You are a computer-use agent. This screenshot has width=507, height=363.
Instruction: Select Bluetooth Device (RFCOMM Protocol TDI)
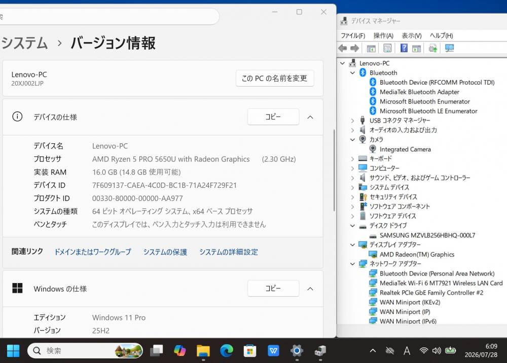click(x=437, y=83)
